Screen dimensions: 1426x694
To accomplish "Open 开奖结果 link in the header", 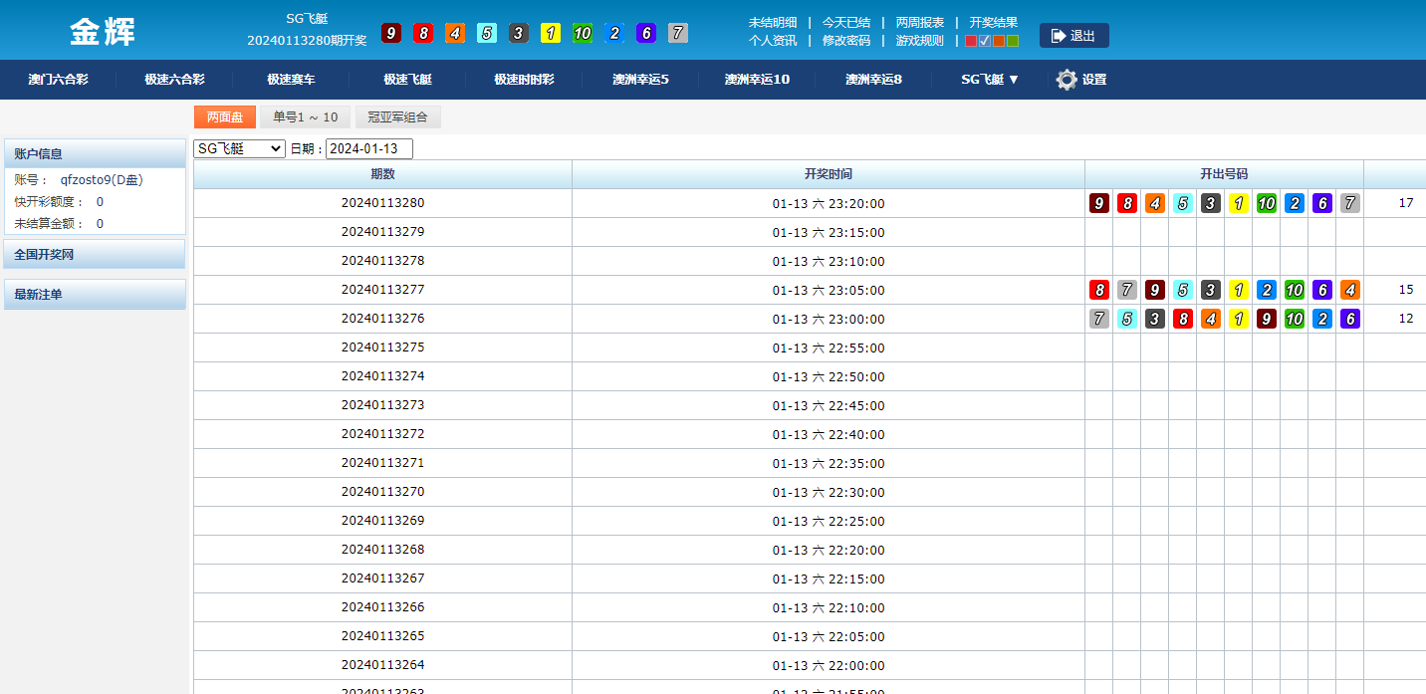I will coord(993,22).
